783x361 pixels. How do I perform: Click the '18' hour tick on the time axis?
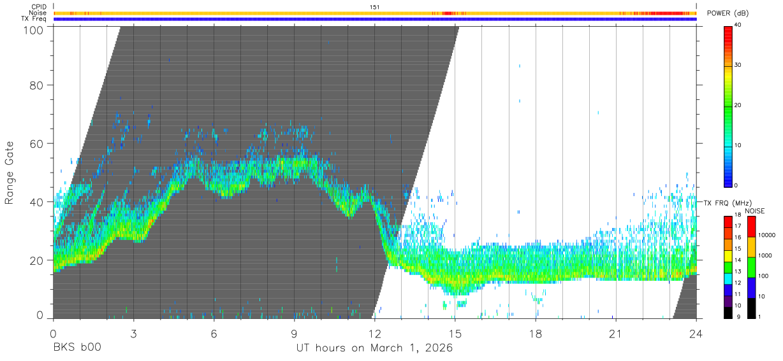point(536,334)
